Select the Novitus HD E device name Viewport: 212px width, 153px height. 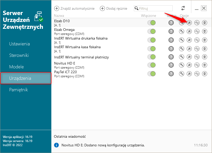click(x=65, y=63)
